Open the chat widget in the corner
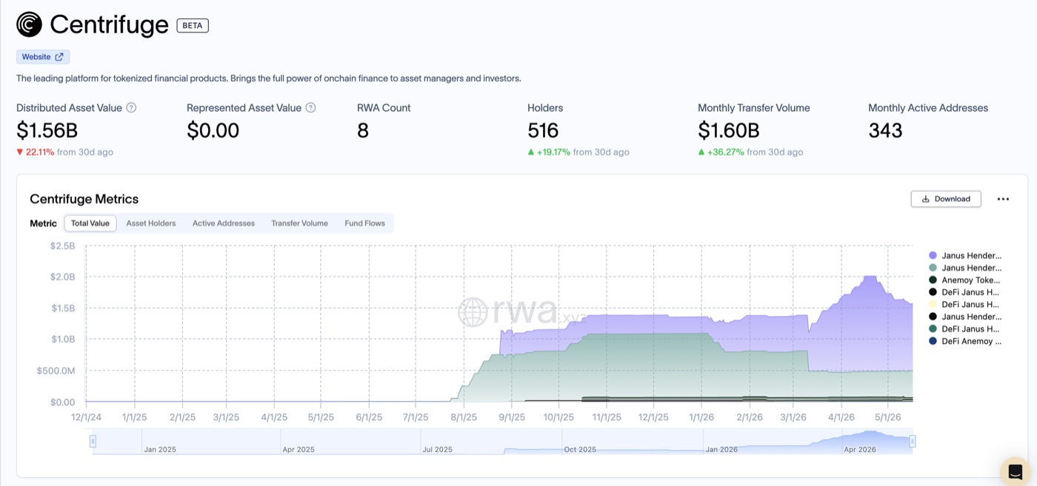 point(1015,471)
